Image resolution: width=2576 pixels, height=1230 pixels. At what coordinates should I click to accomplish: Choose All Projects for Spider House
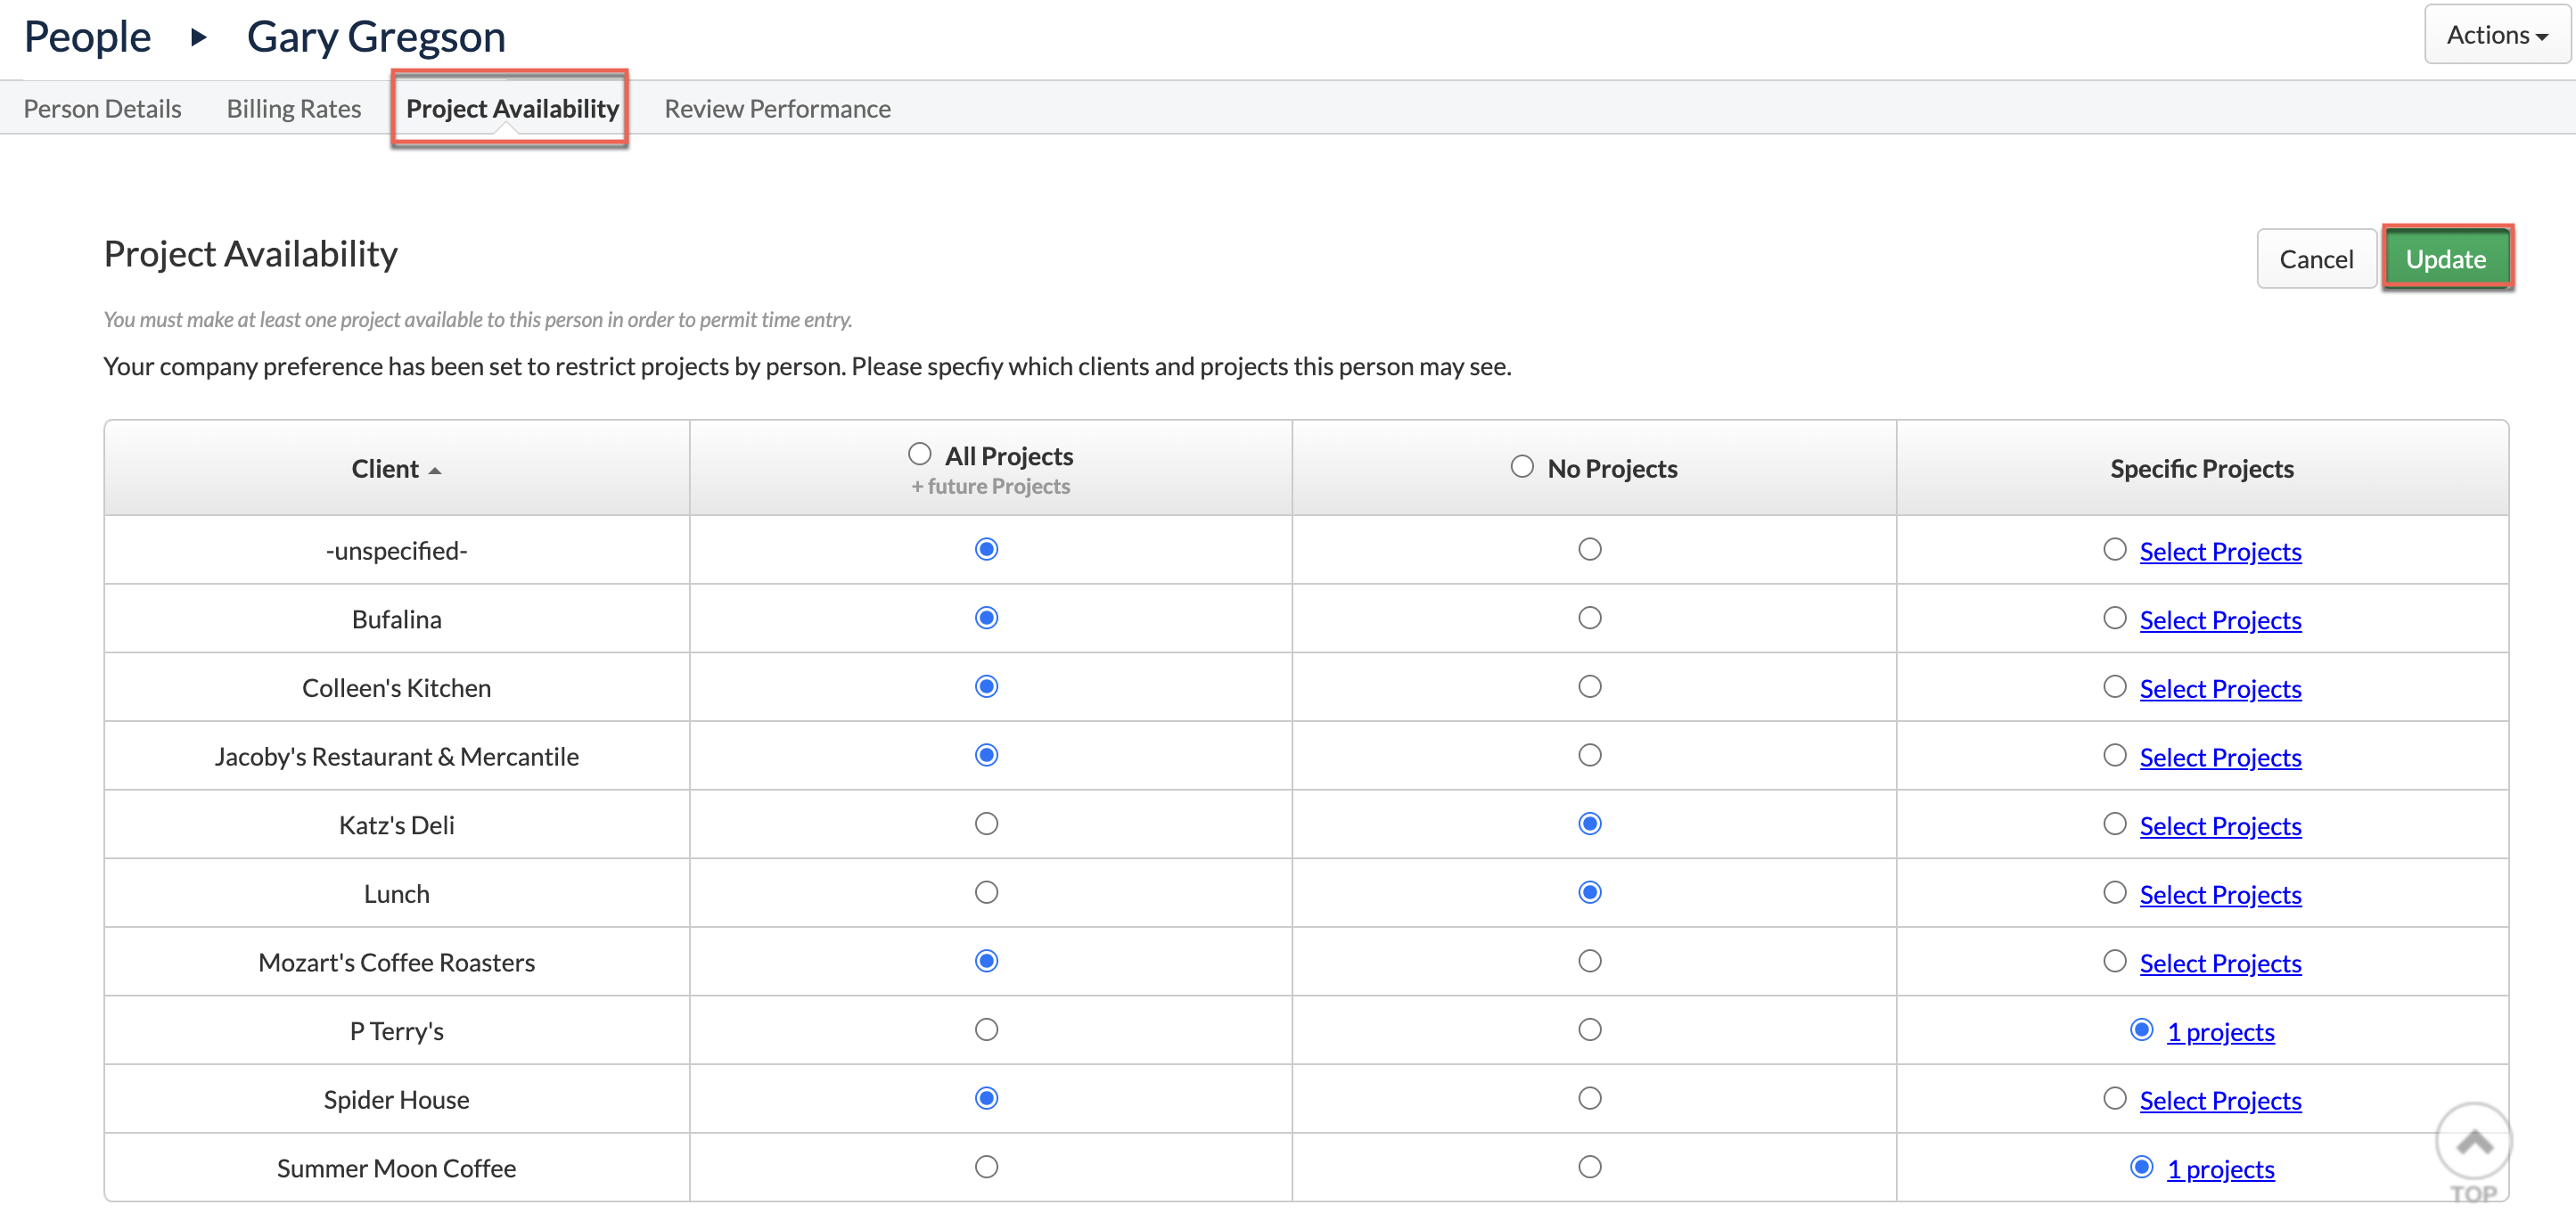[986, 1098]
